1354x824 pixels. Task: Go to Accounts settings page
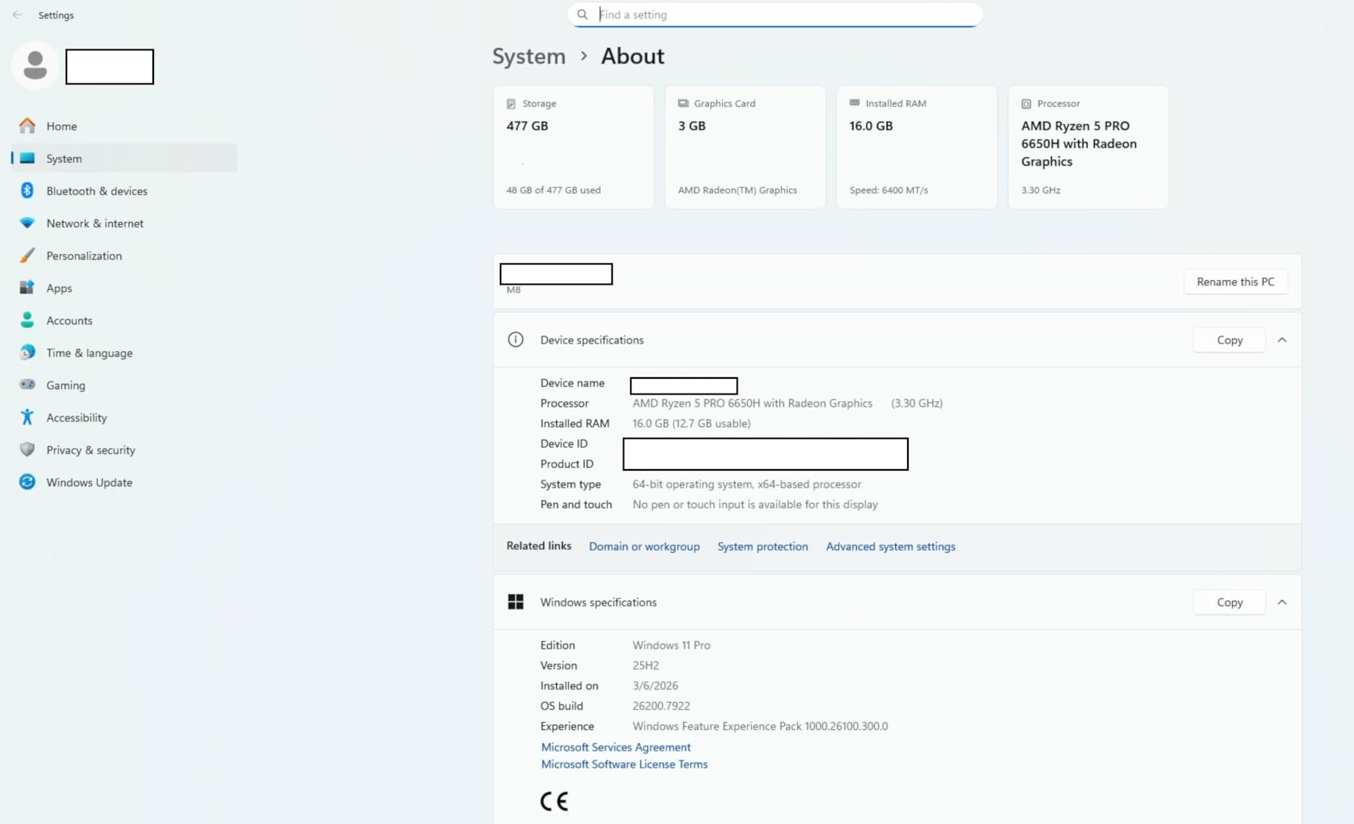(69, 320)
